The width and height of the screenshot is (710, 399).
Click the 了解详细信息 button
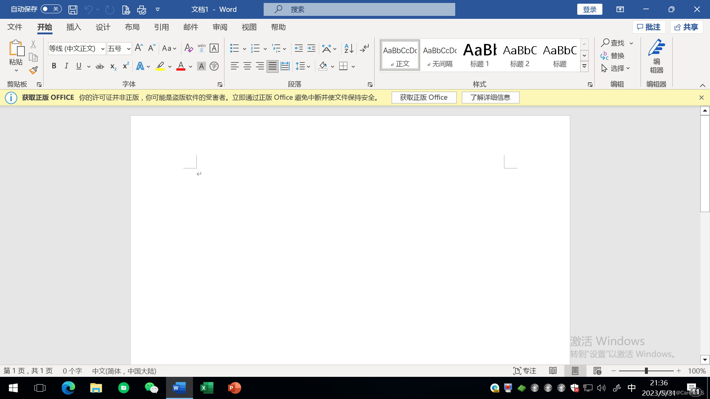click(x=490, y=98)
